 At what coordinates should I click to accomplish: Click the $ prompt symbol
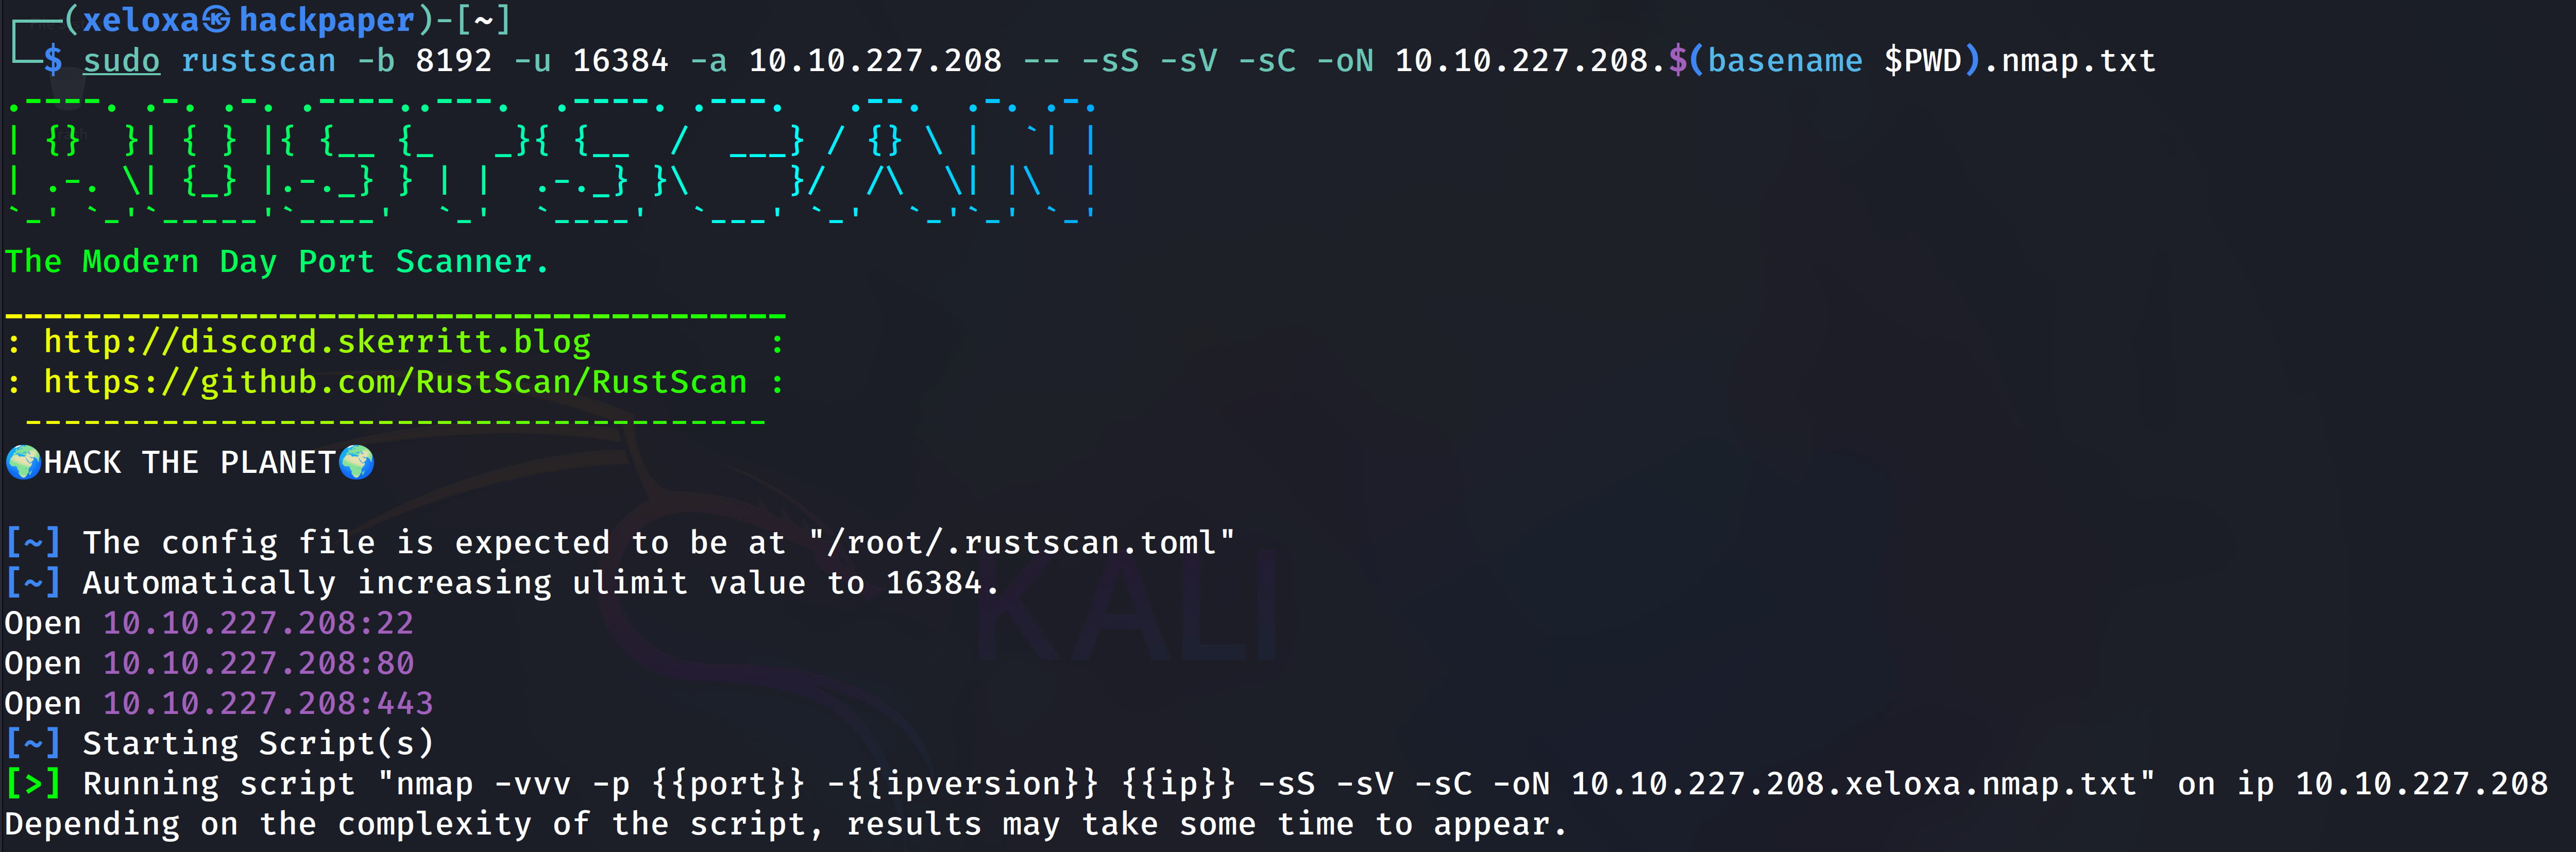coord(53,60)
